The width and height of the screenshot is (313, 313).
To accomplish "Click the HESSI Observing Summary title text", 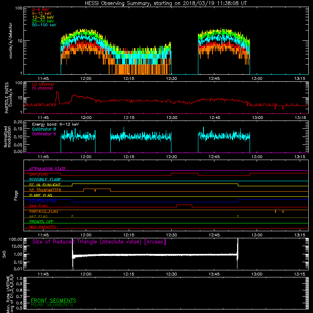I will (x=165, y=3).
